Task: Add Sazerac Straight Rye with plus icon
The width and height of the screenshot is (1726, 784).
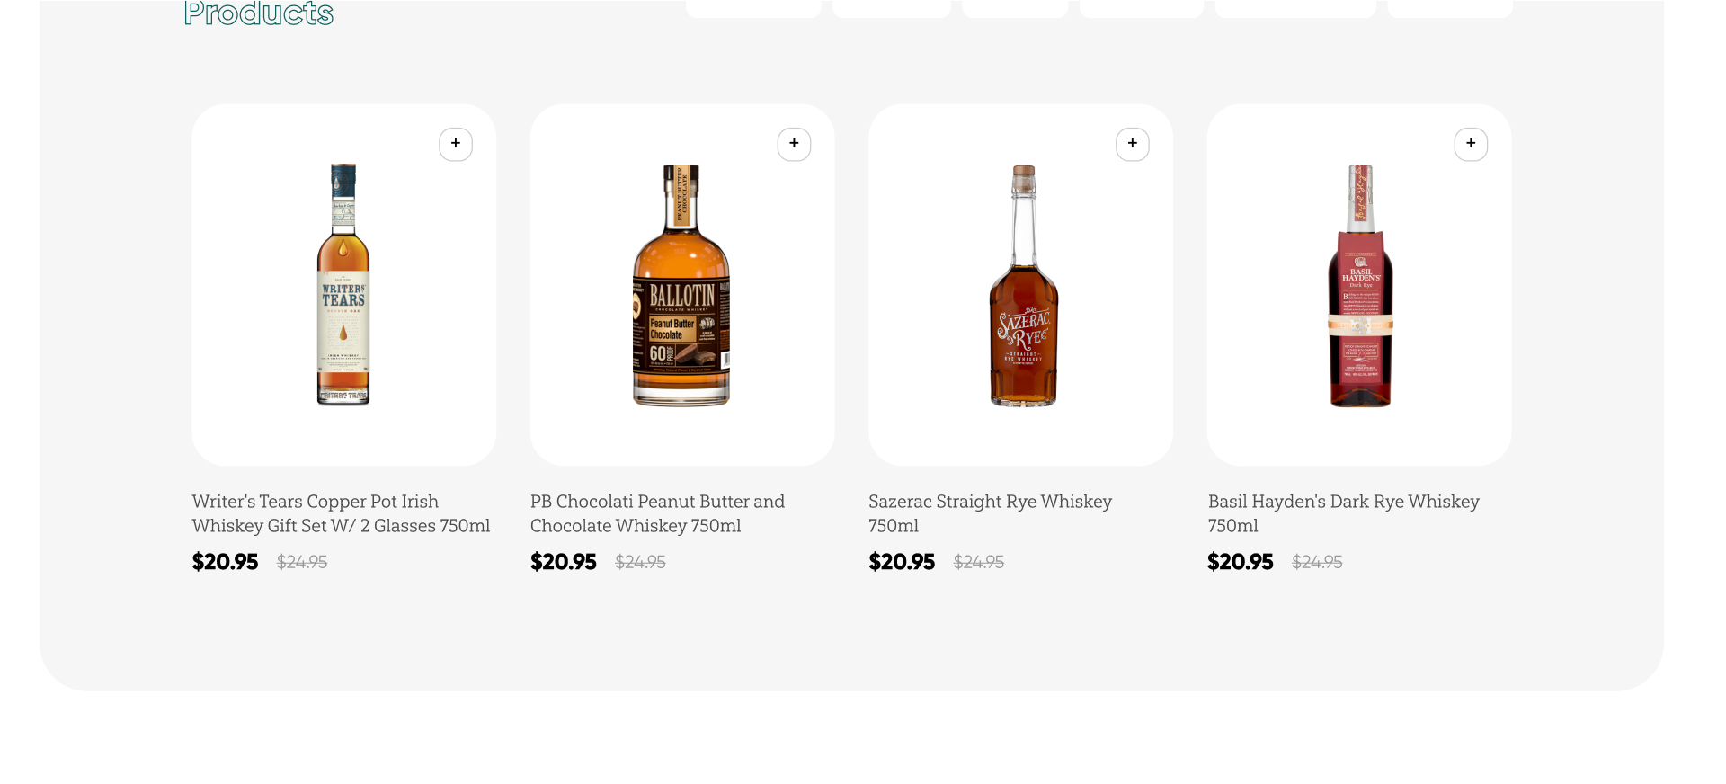Action: pos(1132,144)
